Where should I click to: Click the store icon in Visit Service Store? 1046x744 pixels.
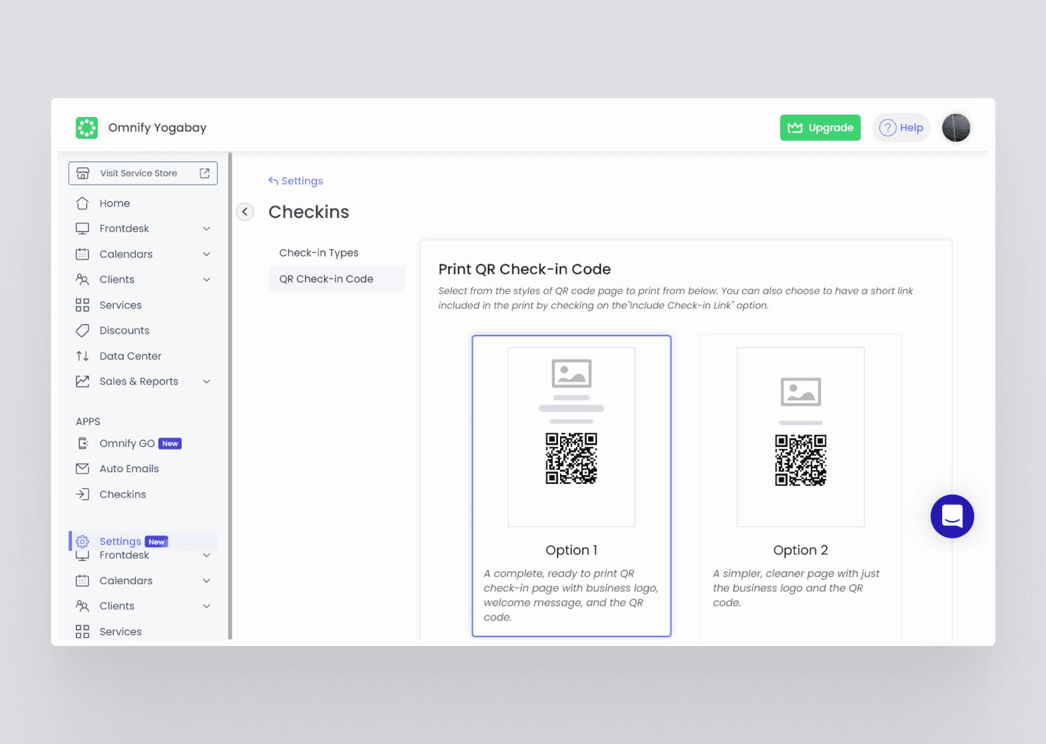tap(83, 173)
